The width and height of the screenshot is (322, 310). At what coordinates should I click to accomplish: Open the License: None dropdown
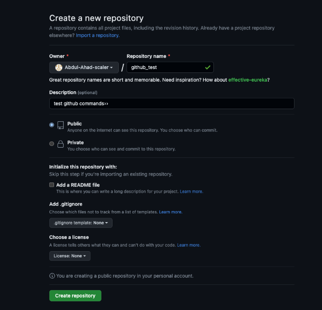coord(70,256)
